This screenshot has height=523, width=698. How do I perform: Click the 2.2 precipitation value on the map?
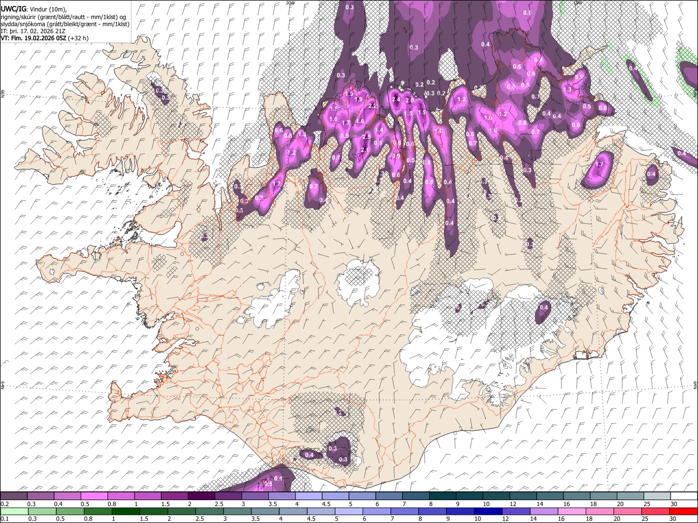tap(372, 106)
